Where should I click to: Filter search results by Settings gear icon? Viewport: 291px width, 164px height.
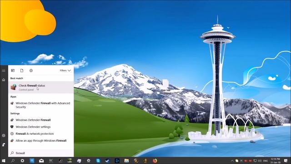(x=31, y=71)
